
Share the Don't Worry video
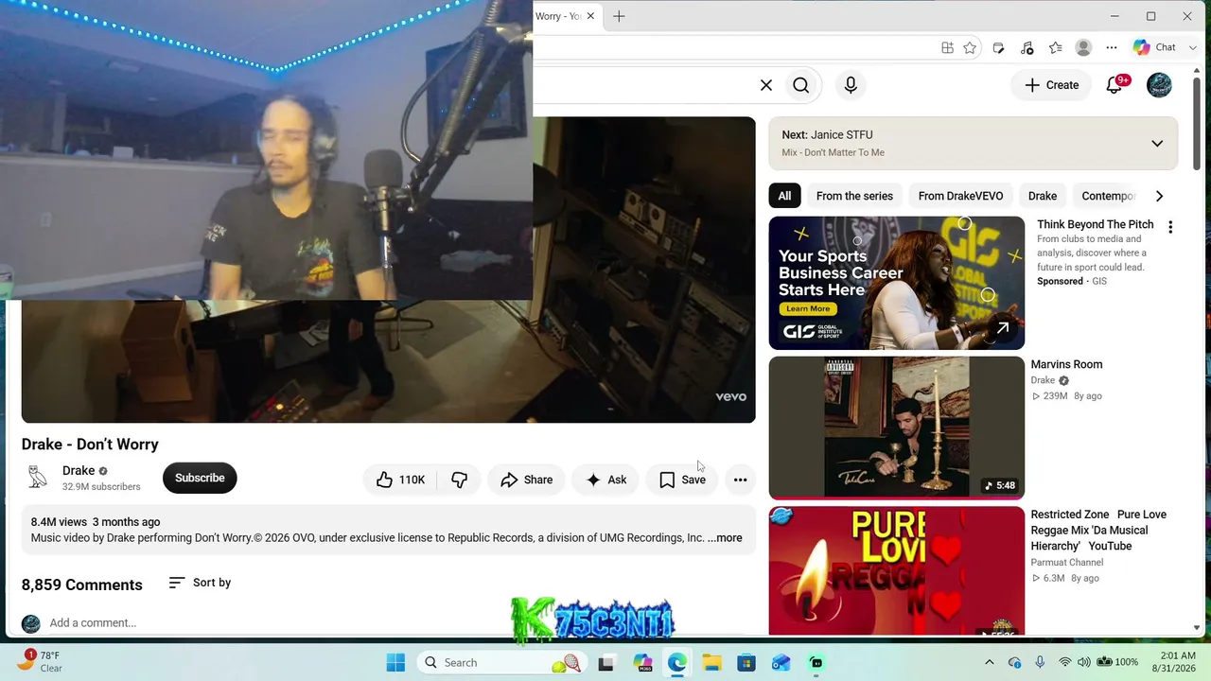[x=526, y=480]
